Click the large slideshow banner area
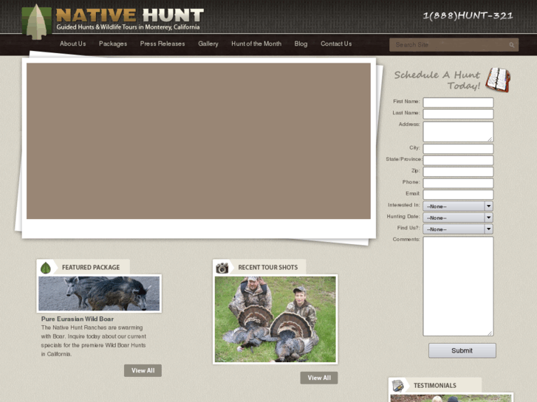537x402 pixels. (x=199, y=141)
